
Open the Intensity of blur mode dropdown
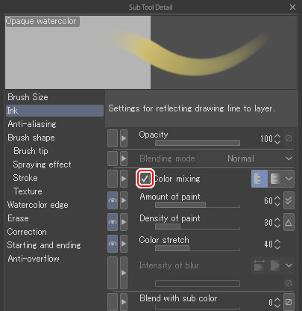289,265
